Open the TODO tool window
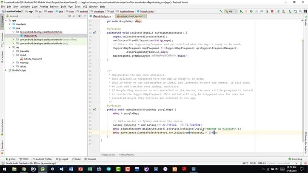Image resolution: width=308 pixels, height=173 pixels. [24, 159]
